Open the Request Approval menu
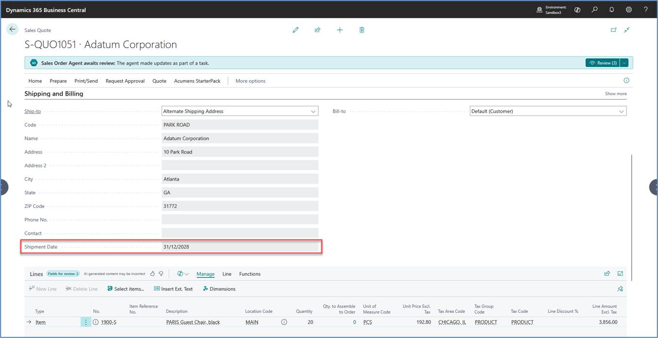 (125, 81)
